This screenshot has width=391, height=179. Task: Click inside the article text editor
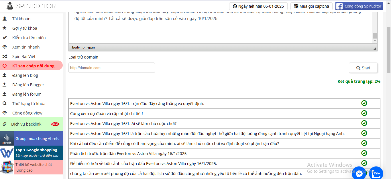(x=221, y=27)
